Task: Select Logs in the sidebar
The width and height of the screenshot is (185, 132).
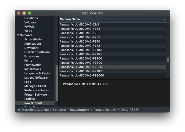Action: coord(27,82)
